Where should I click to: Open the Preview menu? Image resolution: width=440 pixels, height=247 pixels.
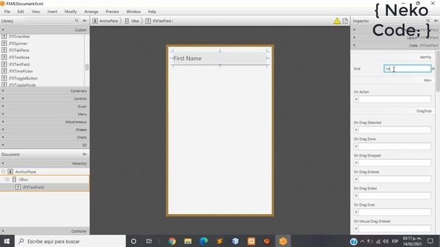(112, 12)
